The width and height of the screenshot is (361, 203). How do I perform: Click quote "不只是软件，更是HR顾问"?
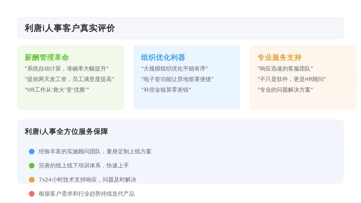(x=292, y=79)
